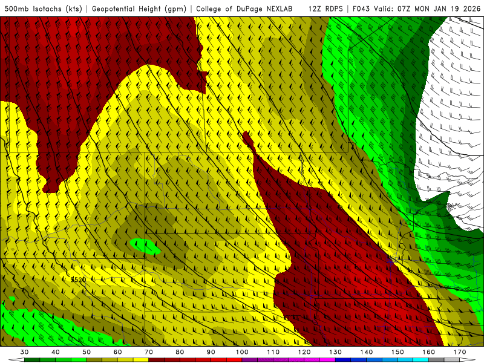484x363 pixels.
Task: Click the 110 value on the color scale
Action: pos(273,352)
